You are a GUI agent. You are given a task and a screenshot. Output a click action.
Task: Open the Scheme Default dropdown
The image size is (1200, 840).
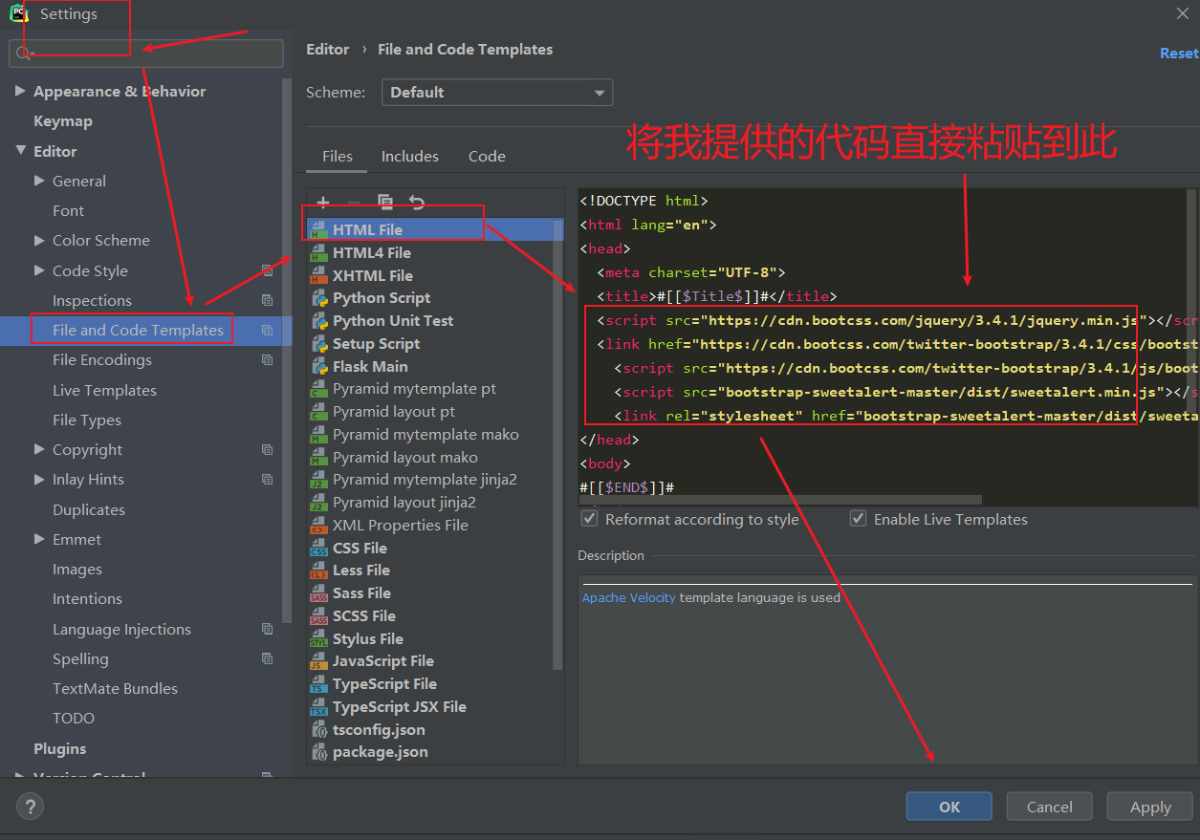pyautogui.click(x=497, y=93)
